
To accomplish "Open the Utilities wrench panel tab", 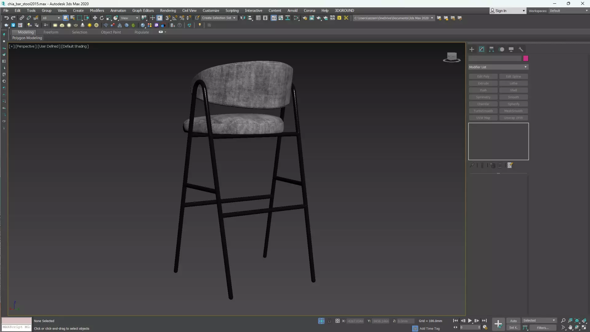I will click(x=521, y=49).
